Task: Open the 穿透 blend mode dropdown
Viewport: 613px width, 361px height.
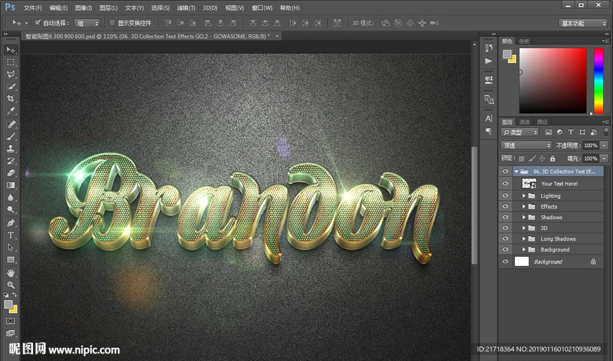Action: (526, 145)
